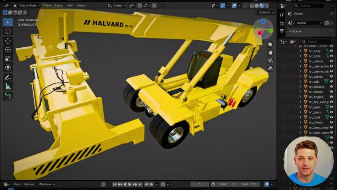Open the Output properties tab
337x190 pixels.
(281, 31)
